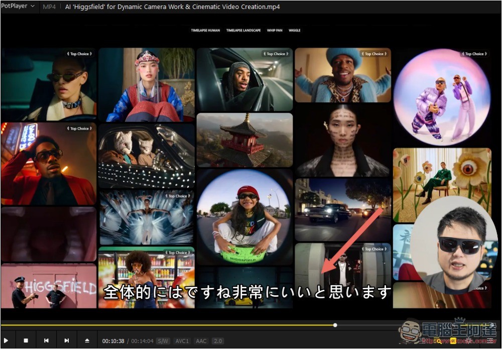Screen dimensions: 502x349
Task: Click the TIMELAPSE LANDSCAPE link
Action: [243, 30]
